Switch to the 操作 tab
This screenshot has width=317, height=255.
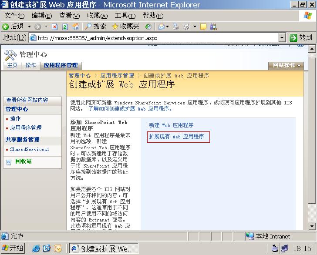point(30,65)
